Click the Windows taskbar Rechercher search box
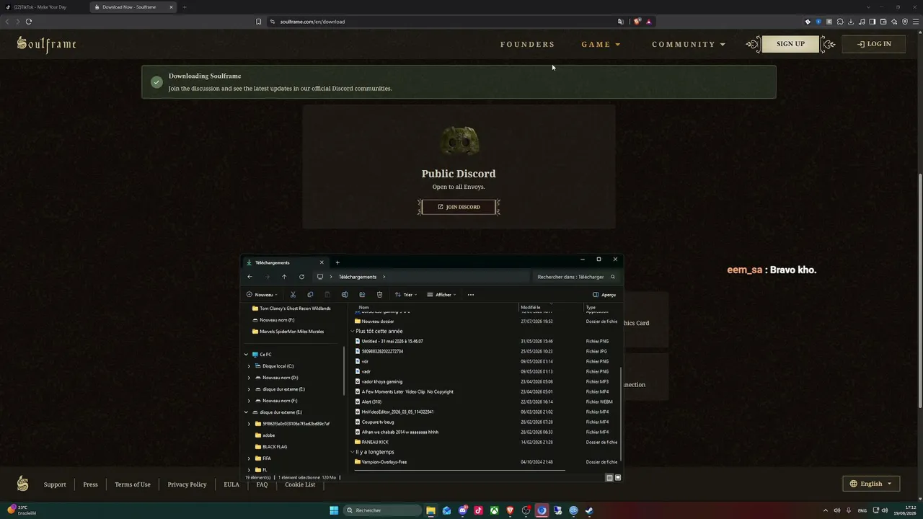Screen dimensions: 923x519 tap(382, 510)
